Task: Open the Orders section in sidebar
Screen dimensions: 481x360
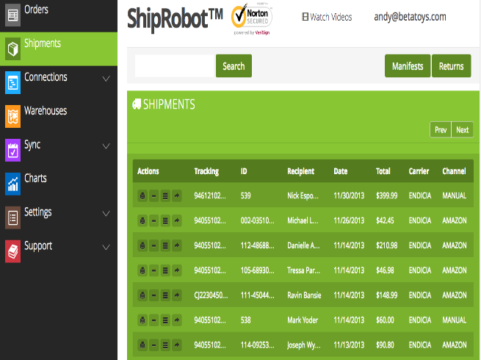Action: [37, 10]
